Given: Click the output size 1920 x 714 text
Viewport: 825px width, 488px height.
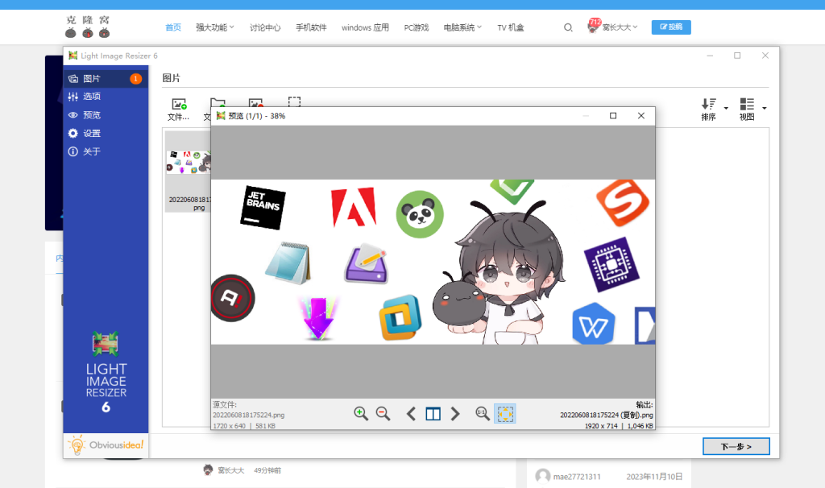Looking at the screenshot, I should pyautogui.click(x=601, y=426).
